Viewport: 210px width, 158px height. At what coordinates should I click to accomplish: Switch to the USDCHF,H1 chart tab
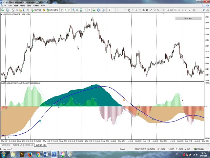[6, 145]
